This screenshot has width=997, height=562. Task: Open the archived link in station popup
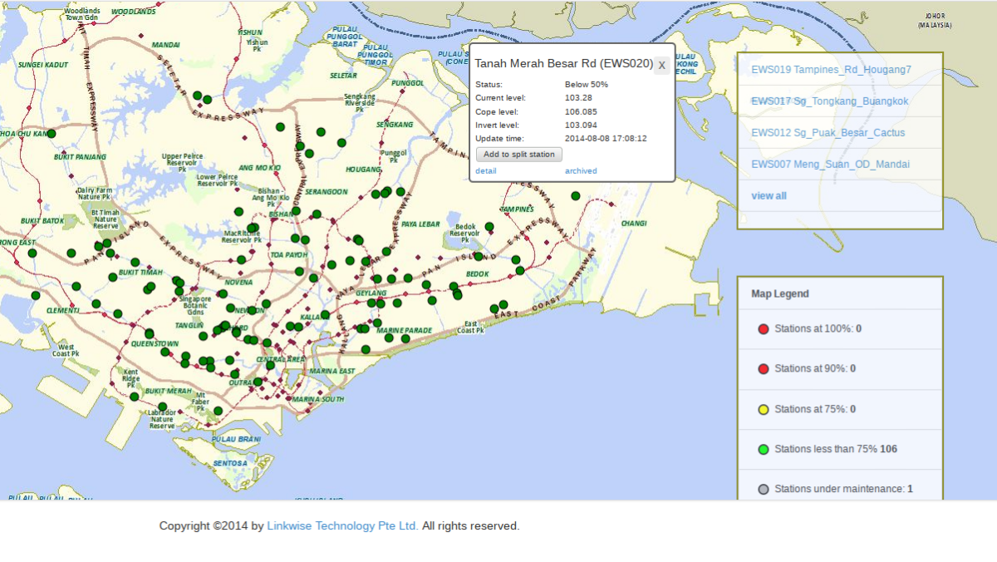tap(581, 171)
